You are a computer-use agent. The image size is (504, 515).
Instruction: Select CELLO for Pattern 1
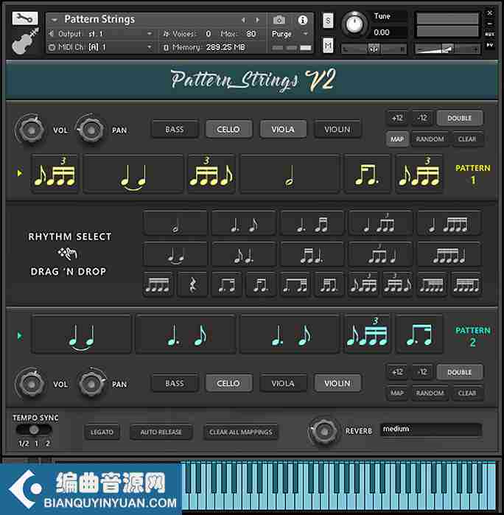(x=228, y=129)
